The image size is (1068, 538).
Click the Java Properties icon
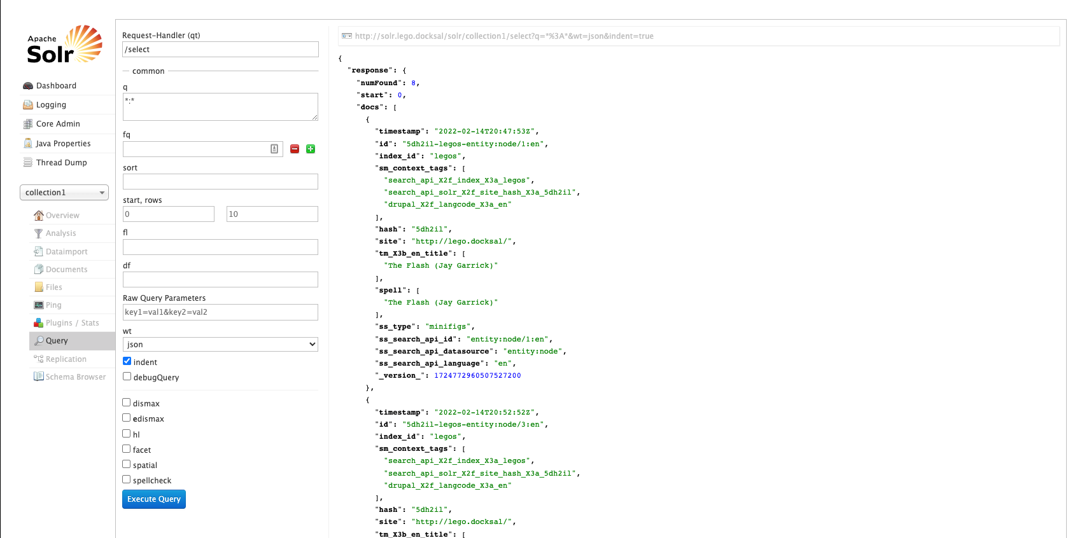(28, 144)
